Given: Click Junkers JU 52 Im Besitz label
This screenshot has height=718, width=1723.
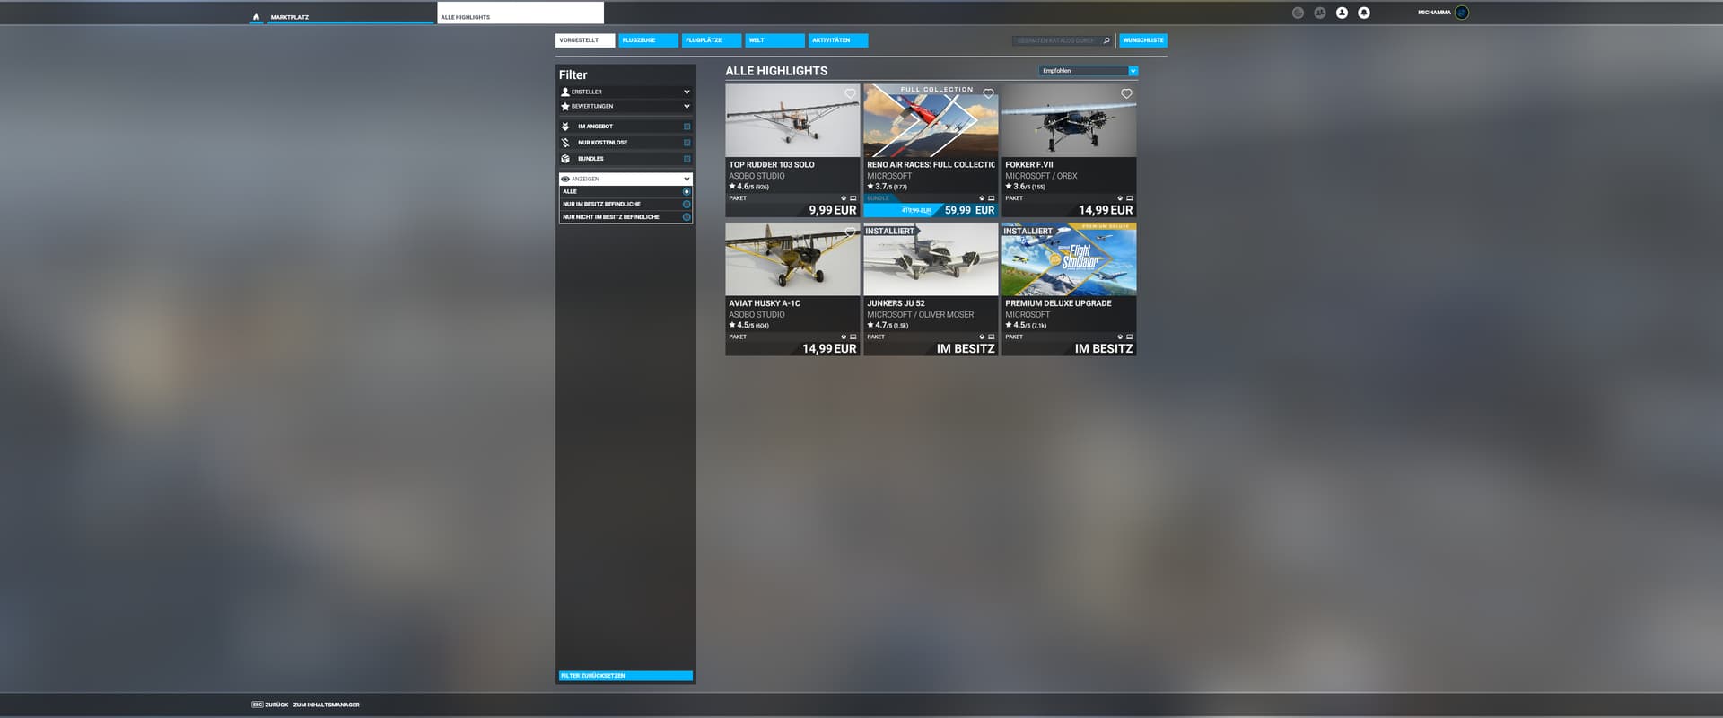Looking at the screenshot, I should (x=966, y=349).
